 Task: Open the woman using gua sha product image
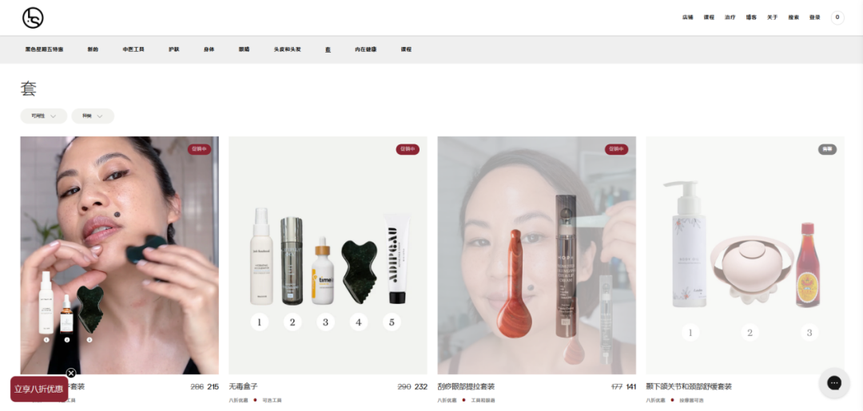coord(119,255)
